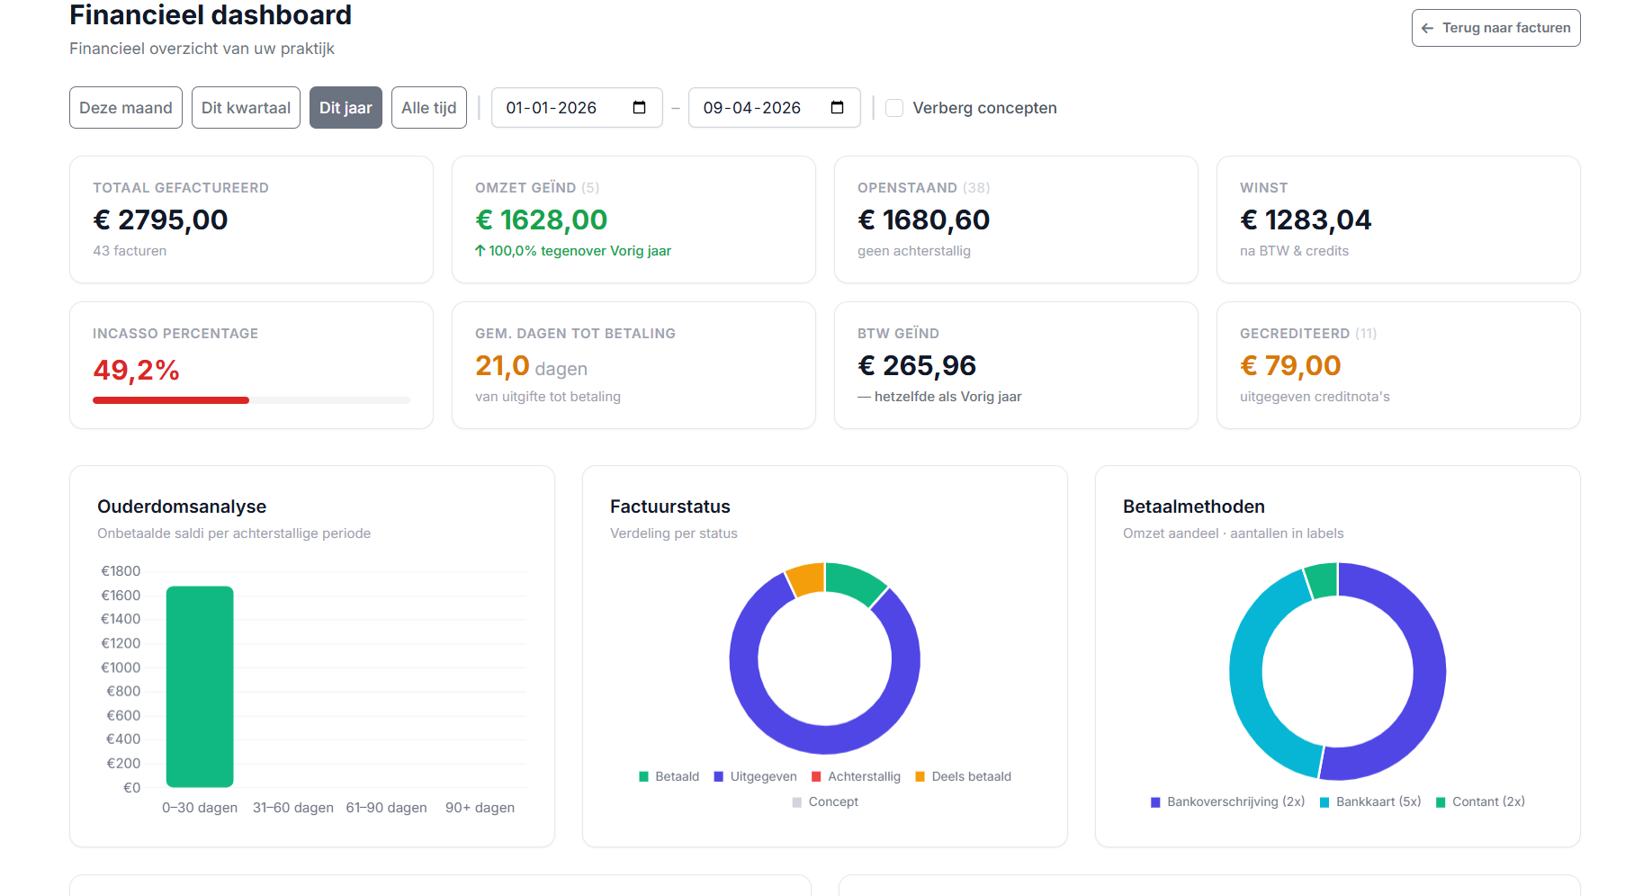Select the Alle tijd period filter
The image size is (1652, 896).
coord(429,108)
